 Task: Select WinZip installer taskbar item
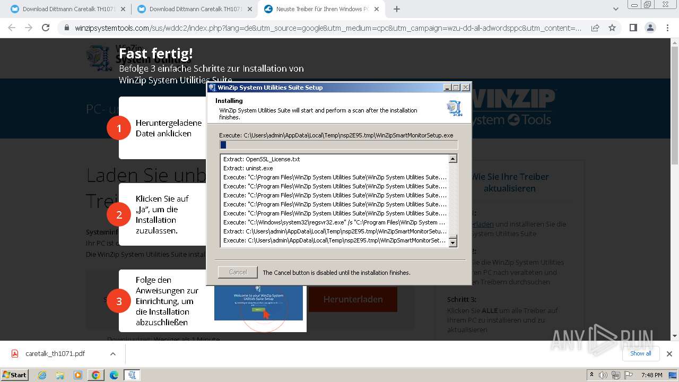(x=132, y=375)
